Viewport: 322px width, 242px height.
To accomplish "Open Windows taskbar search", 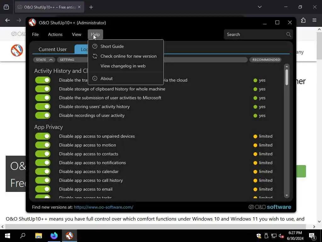I will click(23, 236).
